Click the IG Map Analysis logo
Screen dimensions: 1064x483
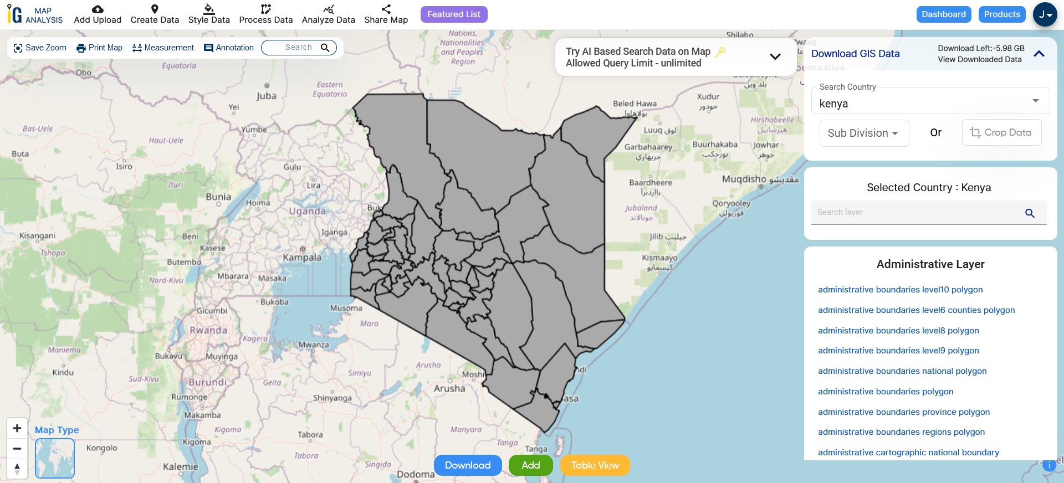point(35,14)
